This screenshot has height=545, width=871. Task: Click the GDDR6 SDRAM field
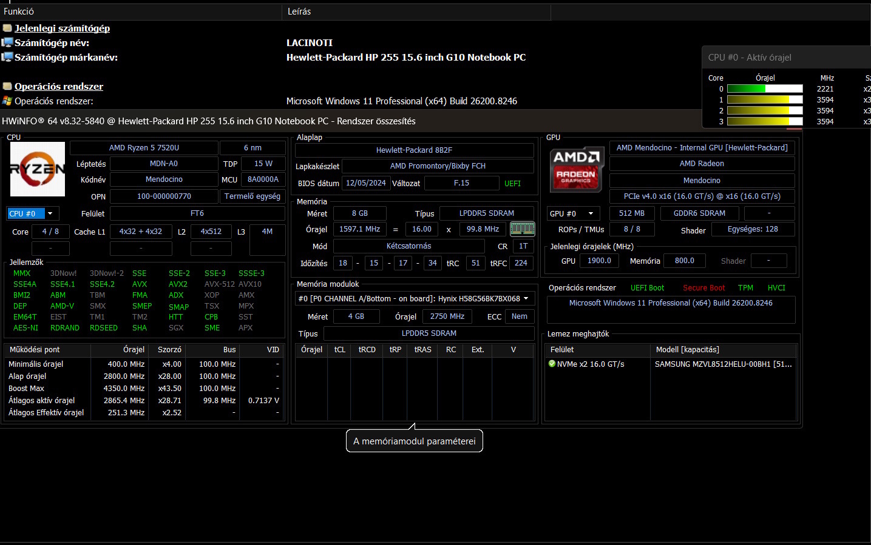click(699, 213)
